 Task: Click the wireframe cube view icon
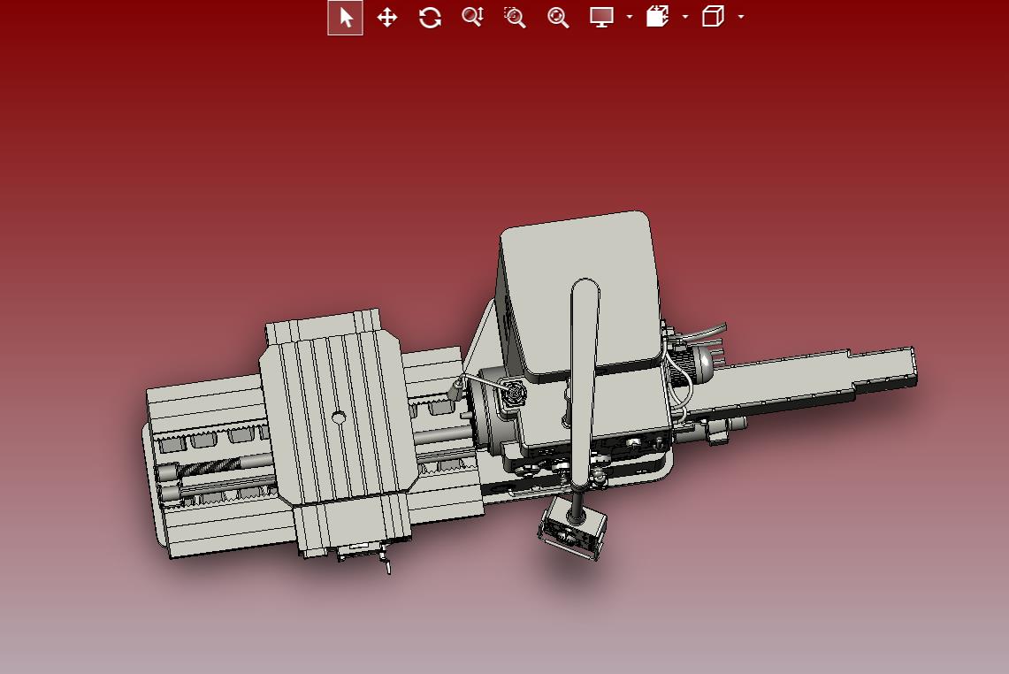[713, 17]
